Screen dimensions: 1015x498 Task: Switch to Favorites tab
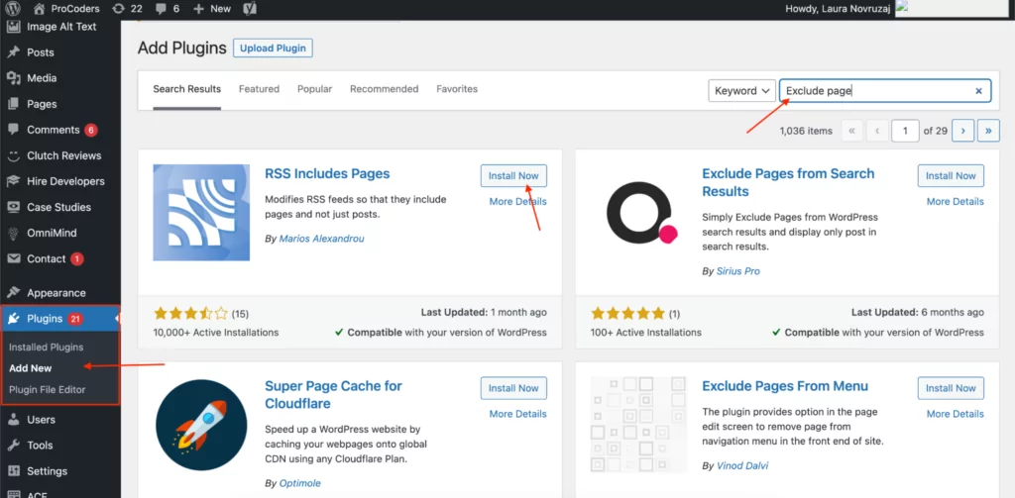[457, 89]
